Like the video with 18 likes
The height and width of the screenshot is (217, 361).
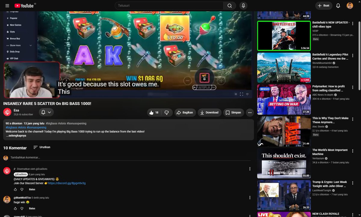154,112
